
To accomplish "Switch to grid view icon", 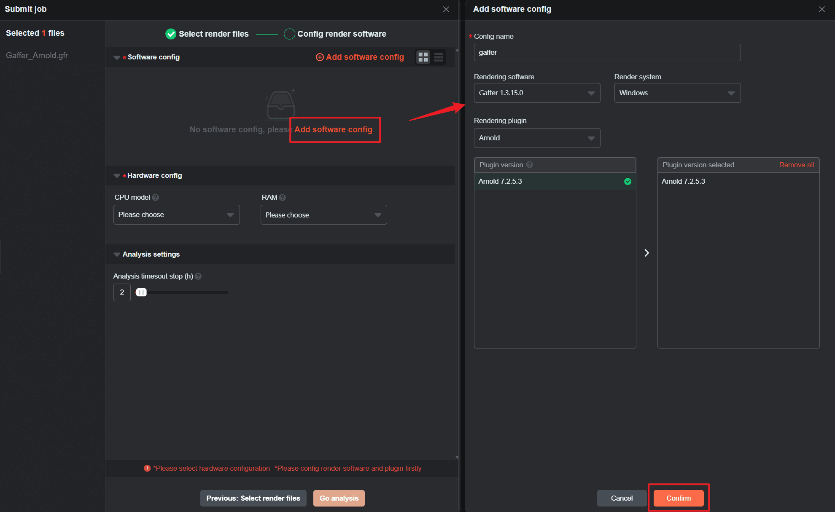I will click(x=423, y=57).
